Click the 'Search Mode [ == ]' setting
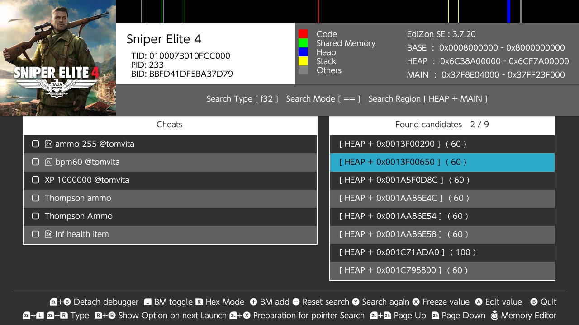 point(323,99)
